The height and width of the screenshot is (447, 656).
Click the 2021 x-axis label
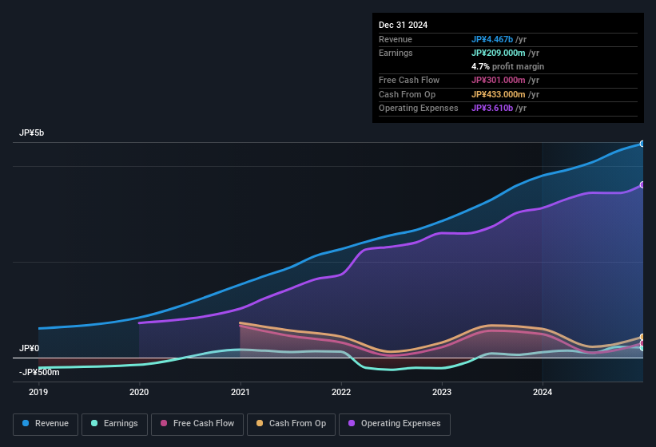pyautogui.click(x=241, y=392)
